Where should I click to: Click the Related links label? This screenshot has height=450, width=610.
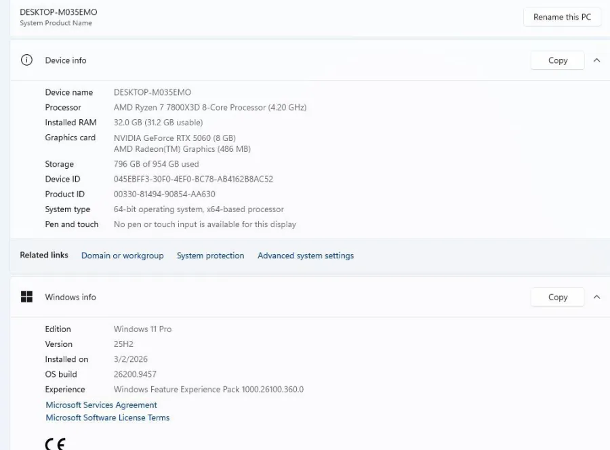tap(44, 255)
